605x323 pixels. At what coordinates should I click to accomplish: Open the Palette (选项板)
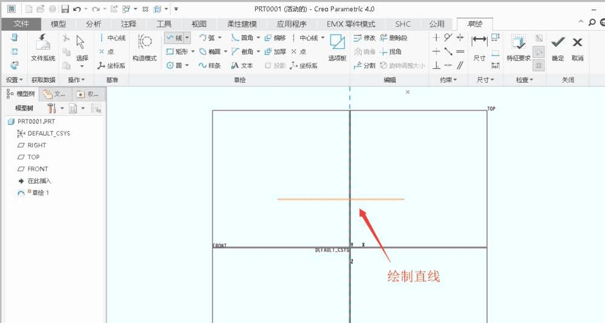[x=337, y=47]
